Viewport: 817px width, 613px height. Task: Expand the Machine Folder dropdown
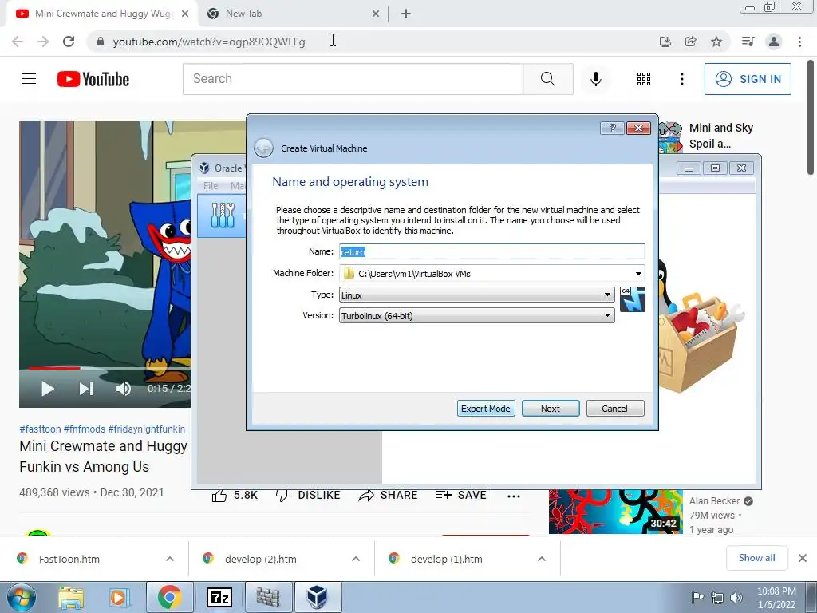(638, 274)
